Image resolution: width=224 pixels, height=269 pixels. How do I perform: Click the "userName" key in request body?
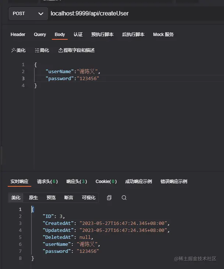click(x=60, y=72)
